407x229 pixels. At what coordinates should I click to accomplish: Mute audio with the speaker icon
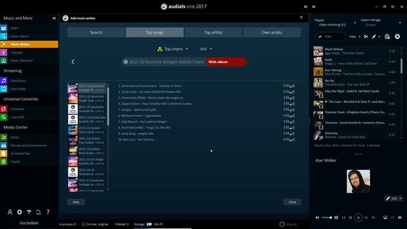[317, 218]
